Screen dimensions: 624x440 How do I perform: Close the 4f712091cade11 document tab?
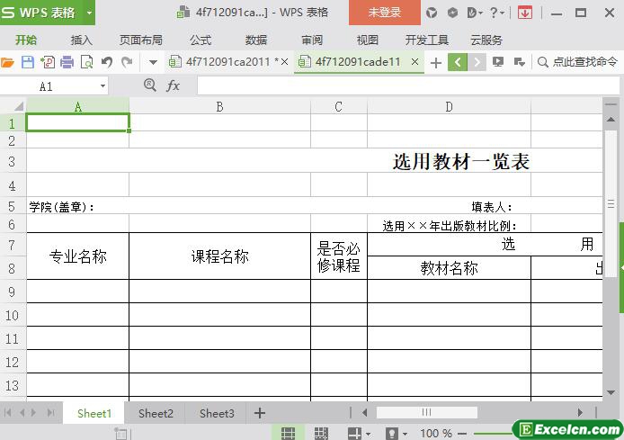[415, 62]
